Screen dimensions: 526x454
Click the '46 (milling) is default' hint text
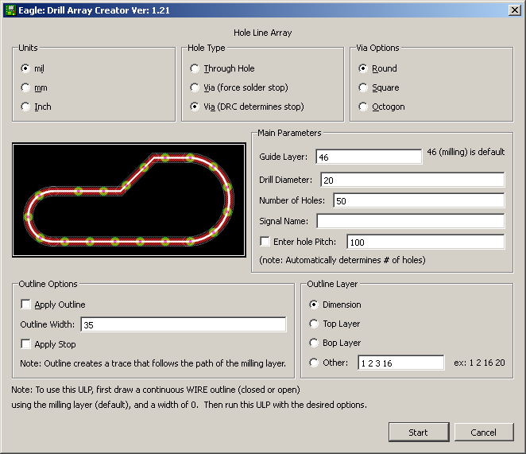466,152
